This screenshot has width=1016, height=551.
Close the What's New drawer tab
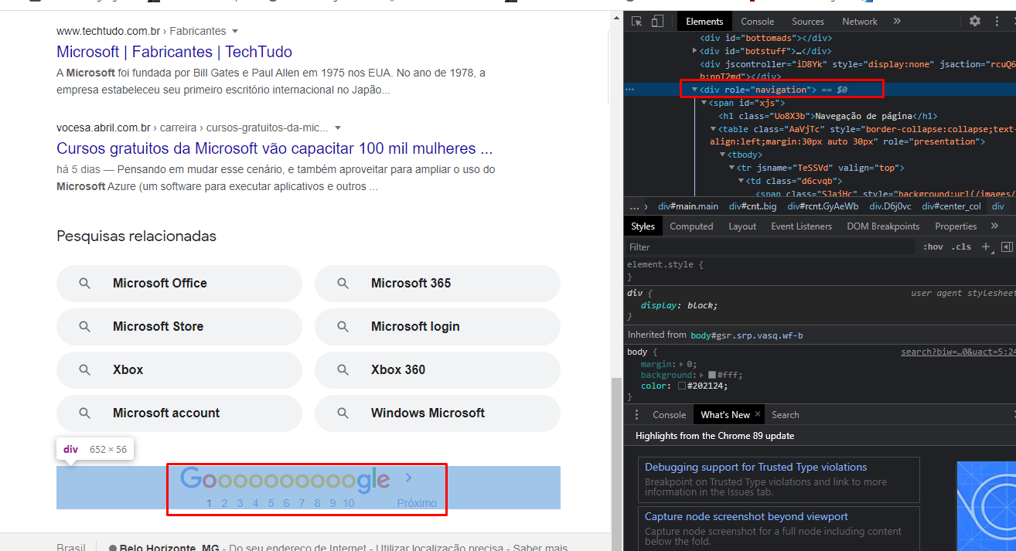[x=758, y=414]
